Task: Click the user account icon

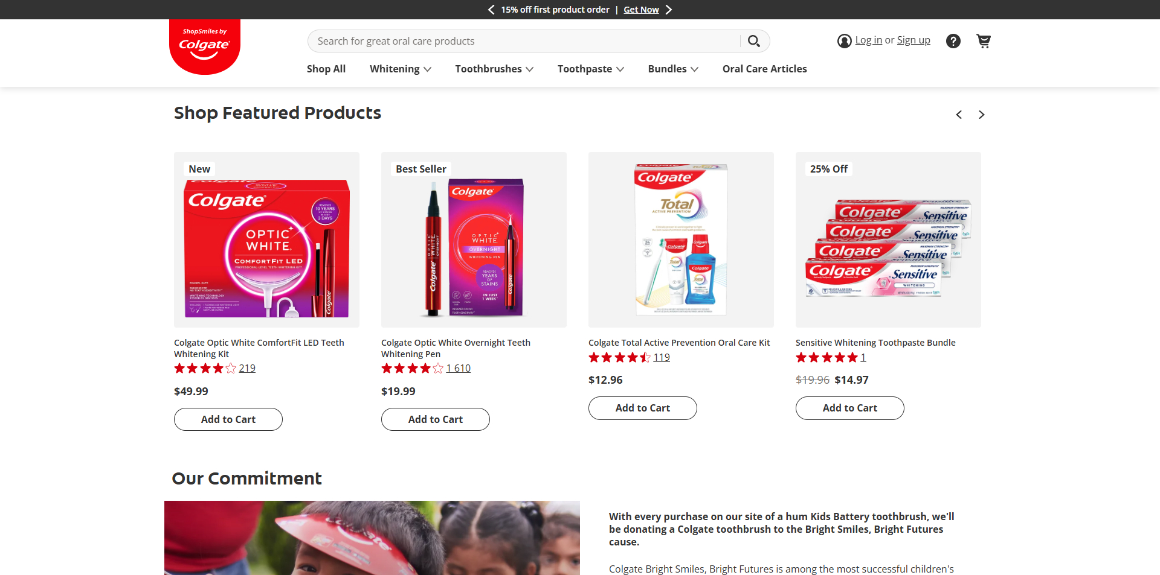Action: 844,41
